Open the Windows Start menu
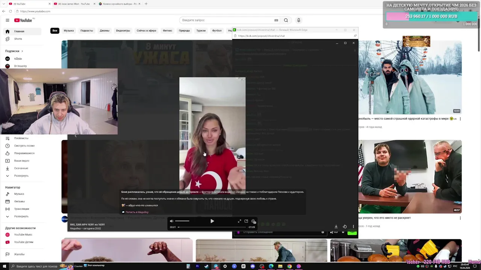Viewport: 481px width, 270px height. (x=5, y=266)
